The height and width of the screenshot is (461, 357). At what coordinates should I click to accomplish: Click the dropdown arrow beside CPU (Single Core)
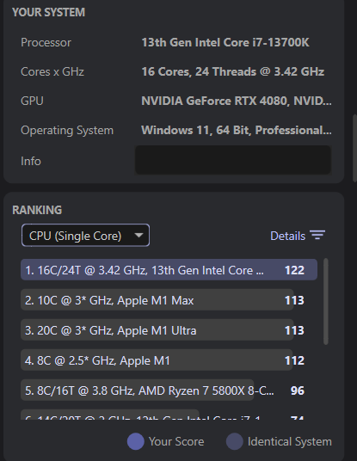tap(138, 235)
